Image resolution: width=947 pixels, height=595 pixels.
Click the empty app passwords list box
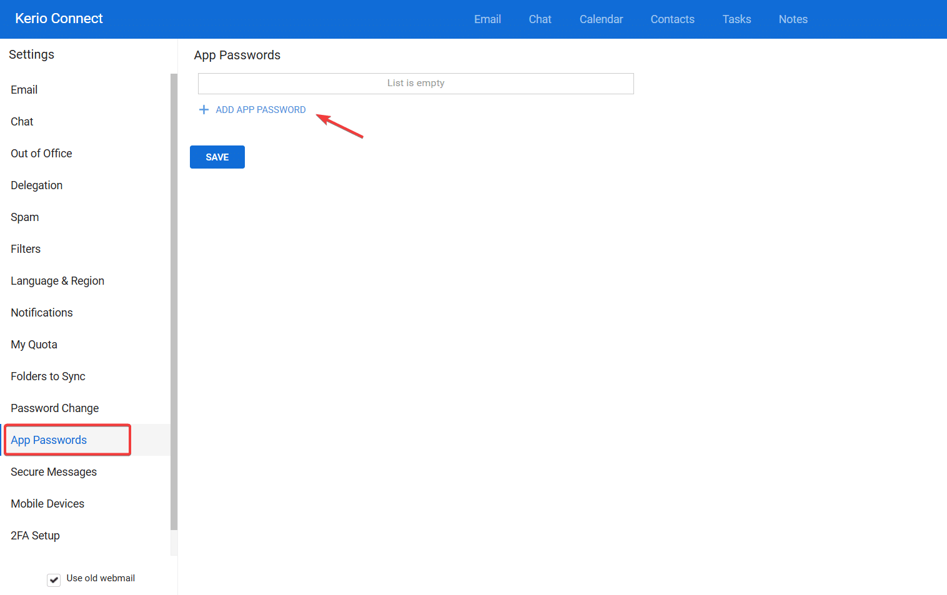pyautogui.click(x=415, y=84)
